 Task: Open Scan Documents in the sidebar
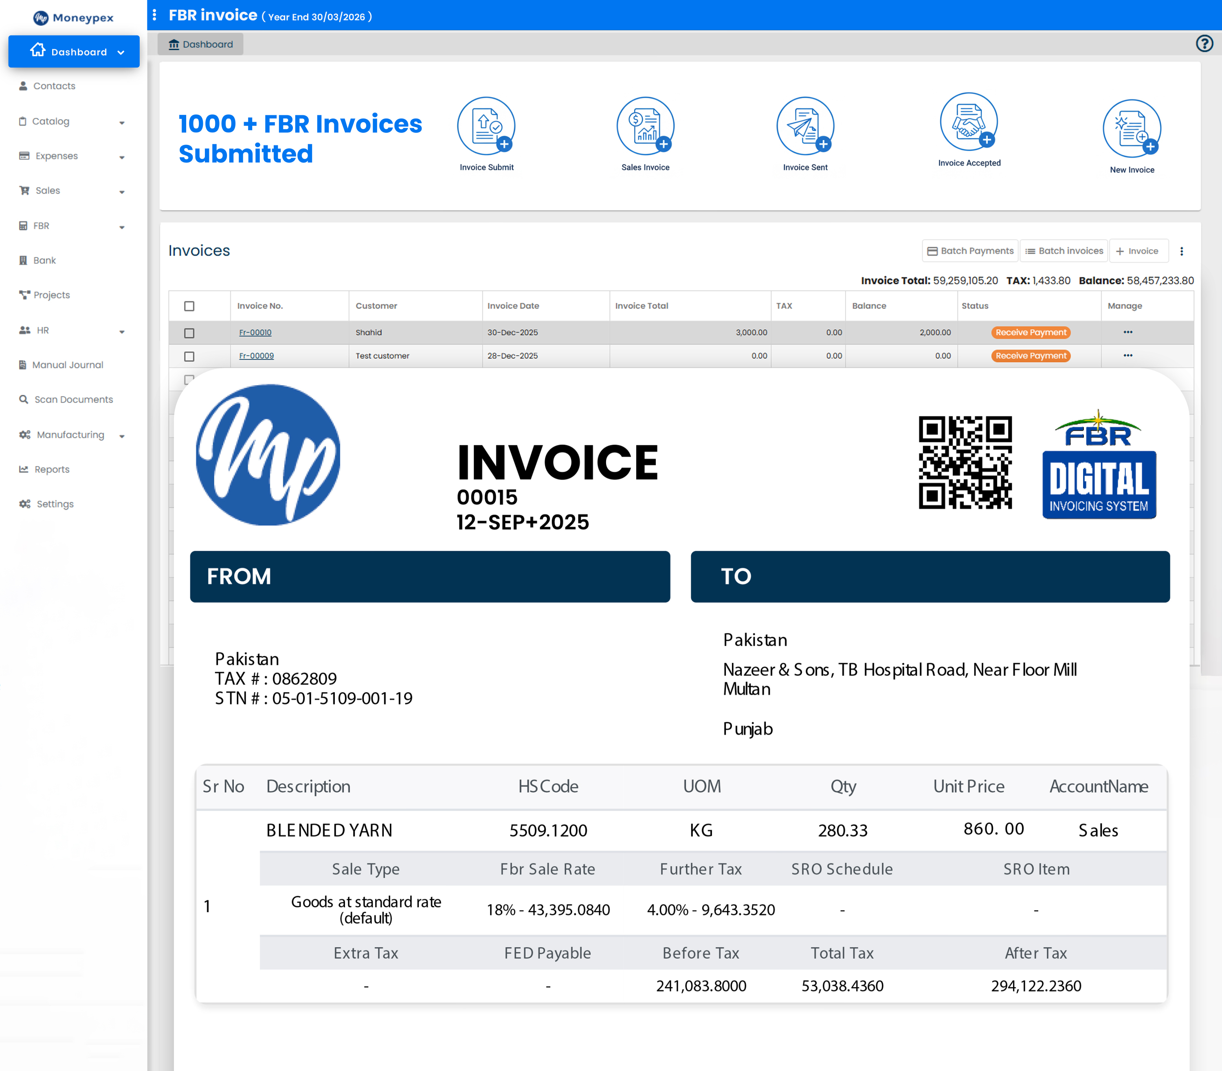73,399
